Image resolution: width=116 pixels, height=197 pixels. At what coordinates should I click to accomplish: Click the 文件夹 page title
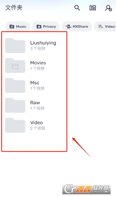14,8
